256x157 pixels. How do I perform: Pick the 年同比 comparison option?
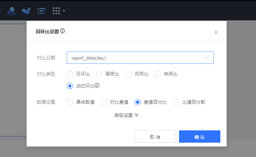(158, 74)
